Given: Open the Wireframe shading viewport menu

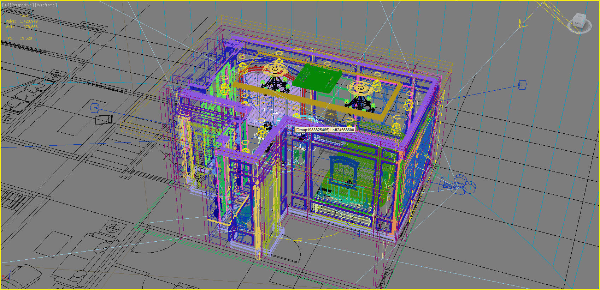Looking at the screenshot, I should [46, 5].
